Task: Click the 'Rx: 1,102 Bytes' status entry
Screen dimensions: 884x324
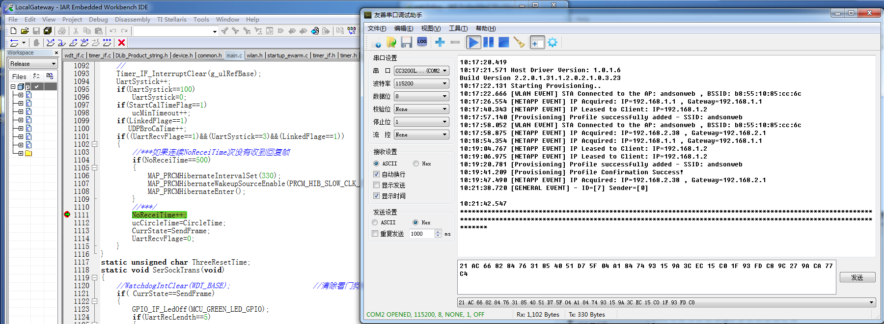Action: (538, 315)
